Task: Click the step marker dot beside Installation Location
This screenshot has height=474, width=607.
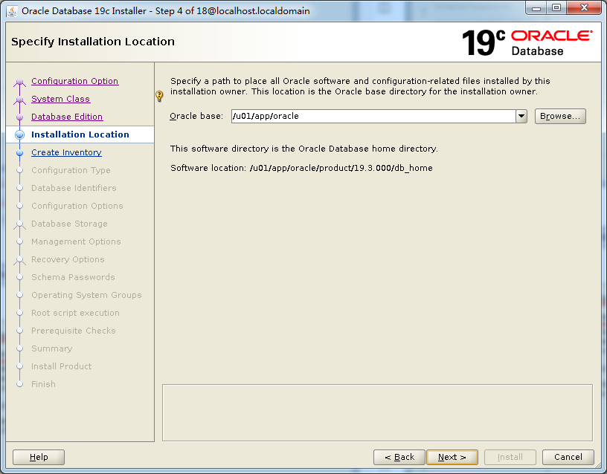Action: click(x=20, y=134)
